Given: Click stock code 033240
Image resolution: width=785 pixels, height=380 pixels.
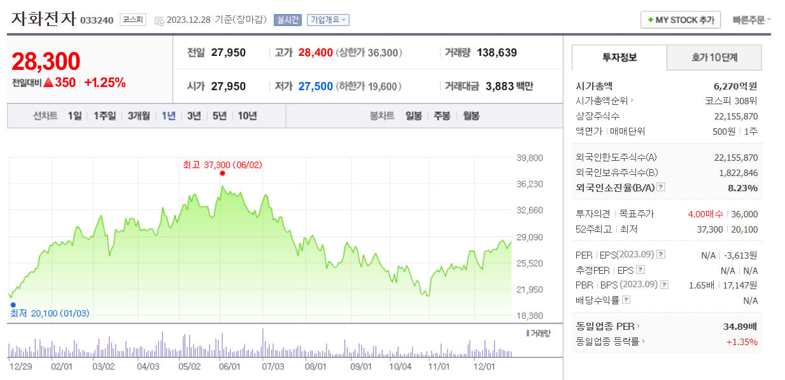Looking at the screenshot, I should pyautogui.click(x=97, y=20).
